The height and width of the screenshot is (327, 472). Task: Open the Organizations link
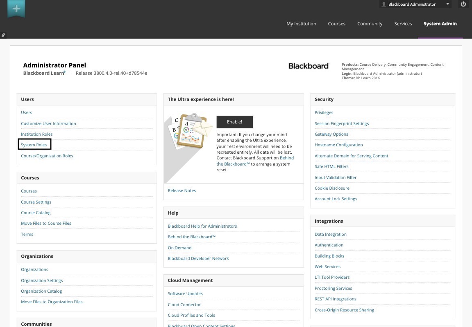click(x=34, y=269)
